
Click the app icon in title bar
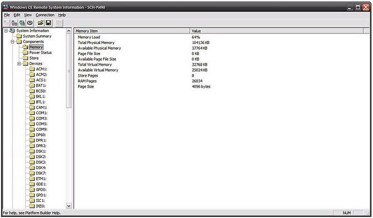pyautogui.click(x=6, y=7)
